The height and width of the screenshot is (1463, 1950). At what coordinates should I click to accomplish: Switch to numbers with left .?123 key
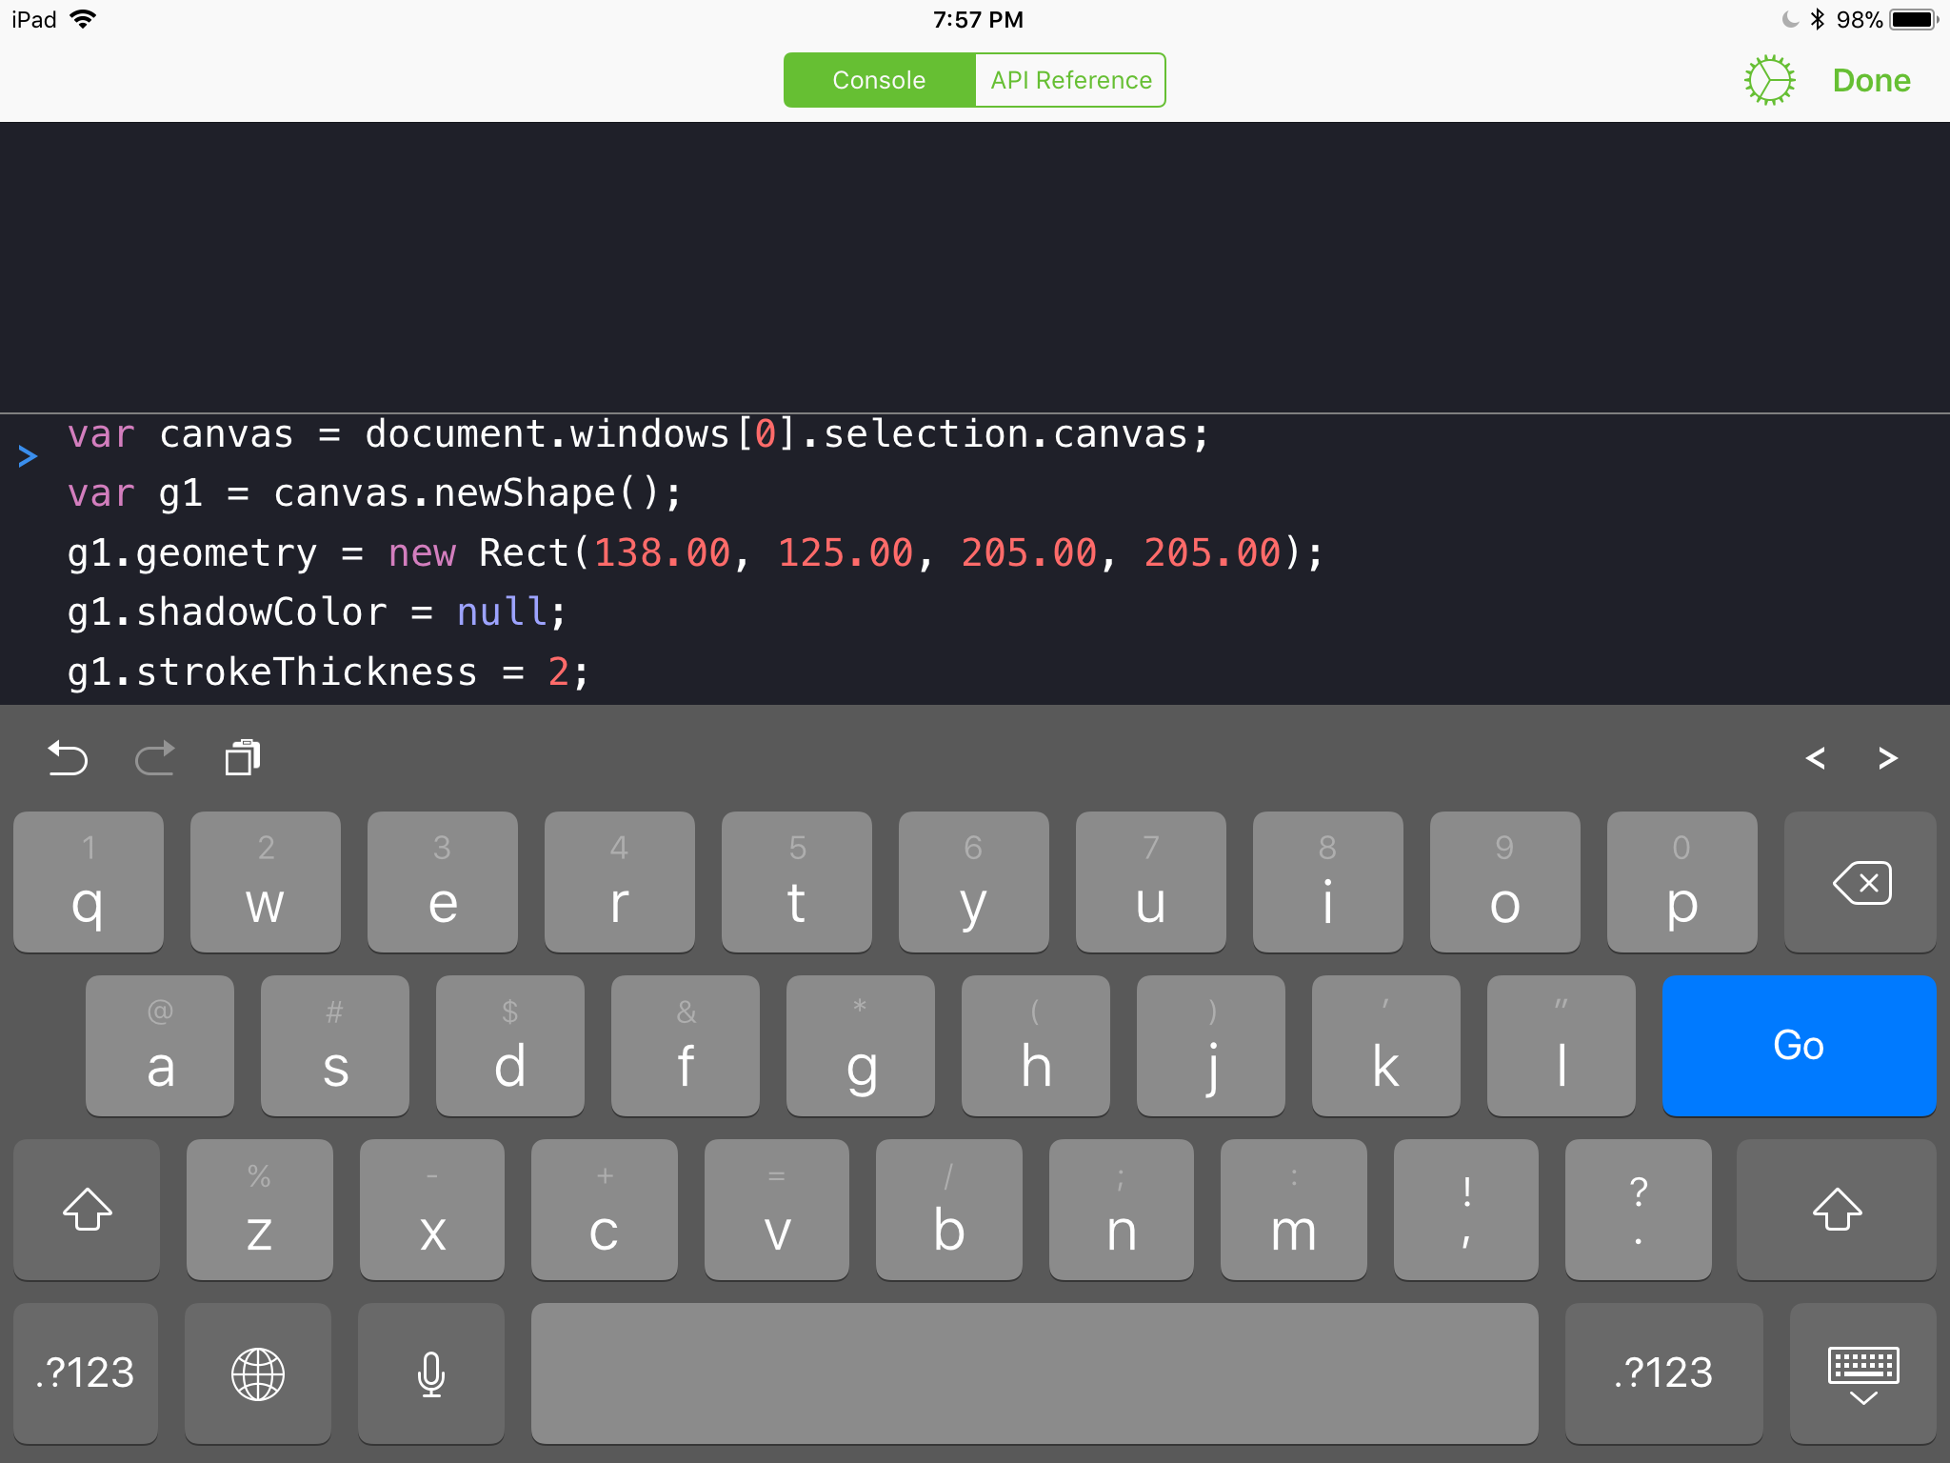[86, 1373]
